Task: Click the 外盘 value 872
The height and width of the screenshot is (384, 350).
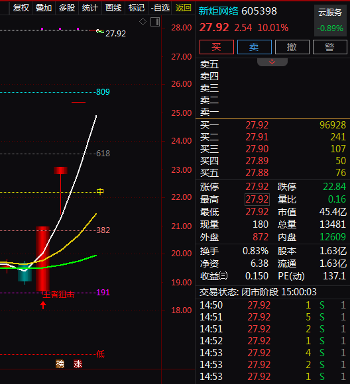Action: [x=261, y=237]
